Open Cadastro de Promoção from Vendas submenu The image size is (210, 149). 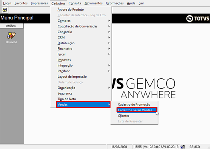pos(134,105)
